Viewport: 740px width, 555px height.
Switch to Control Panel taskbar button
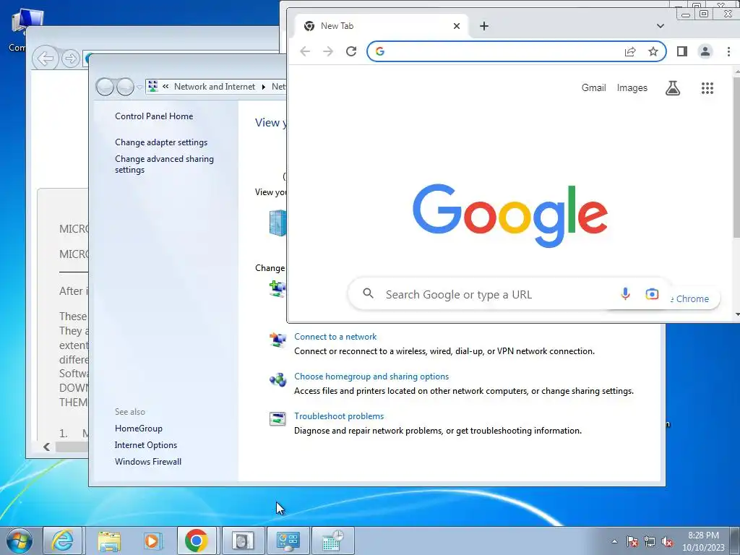pyautogui.click(x=288, y=541)
